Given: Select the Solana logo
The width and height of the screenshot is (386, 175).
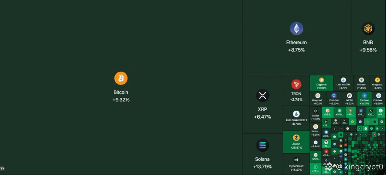Looking at the screenshot, I should tap(263, 145).
